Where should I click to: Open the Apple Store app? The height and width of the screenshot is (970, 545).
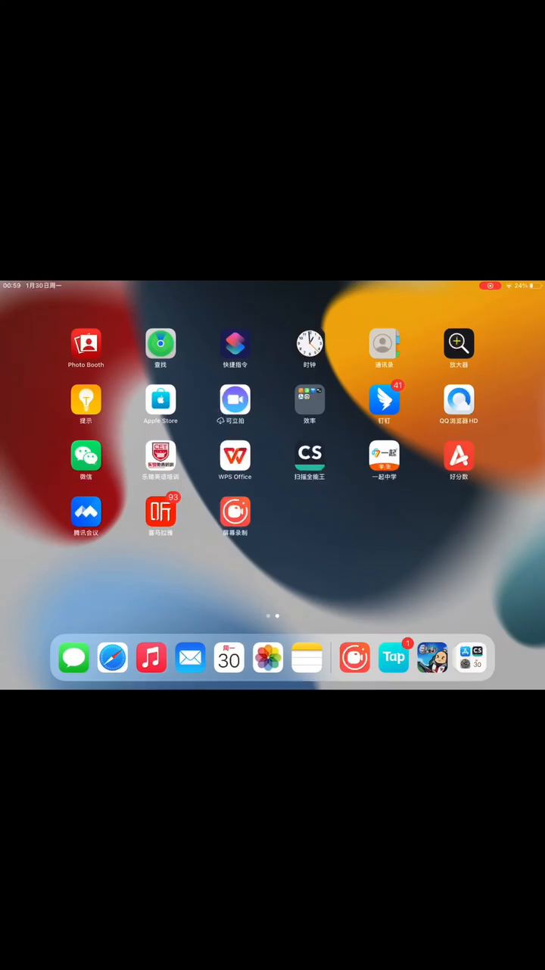click(x=160, y=399)
